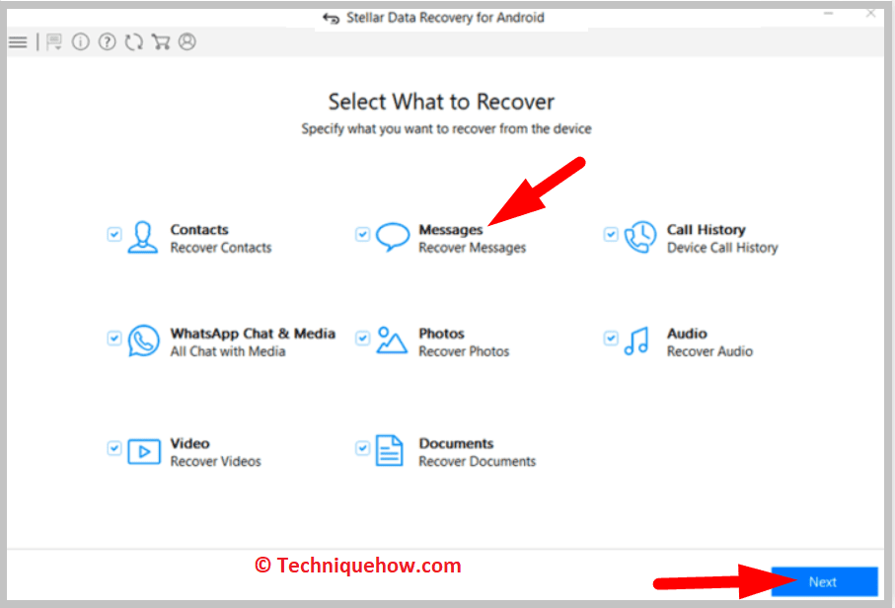
Task: Click the 'All Chat with Media' text
Action: click(x=228, y=351)
